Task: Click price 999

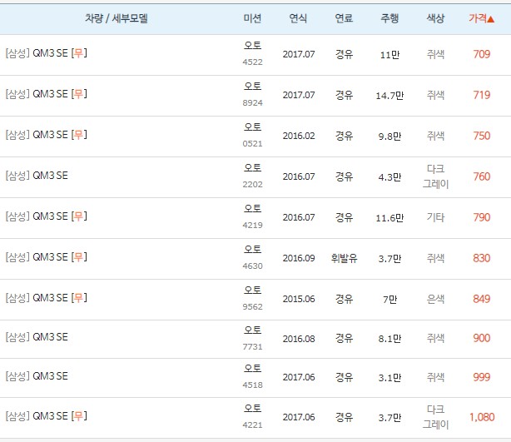Action: point(482,377)
